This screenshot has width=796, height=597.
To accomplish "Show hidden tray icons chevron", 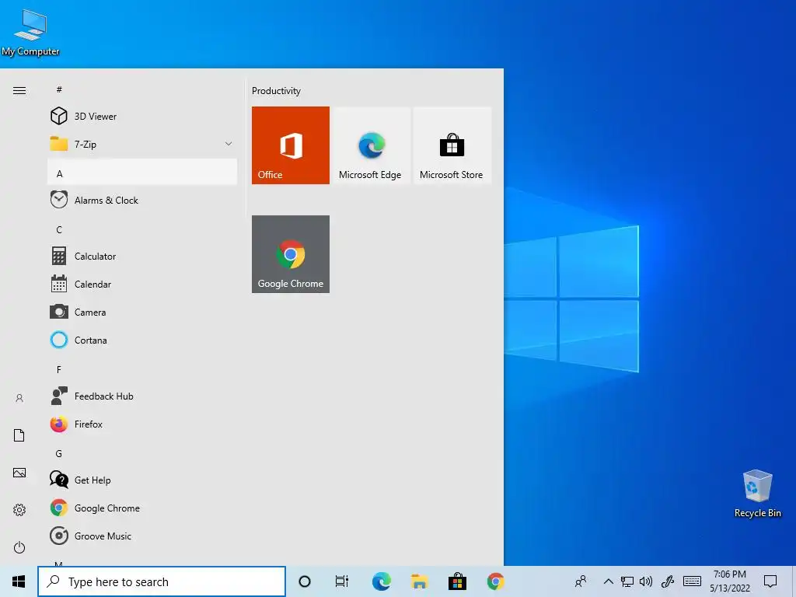I will 608,581.
